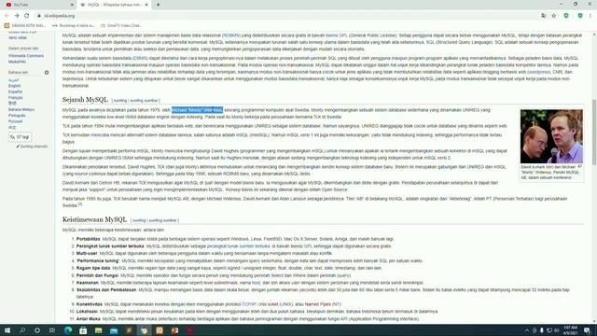Close the YouTube tab

[x=73, y=5]
